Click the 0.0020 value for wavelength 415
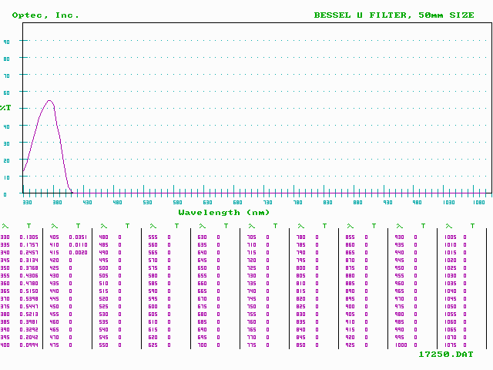493x370 pixels. [78, 252]
